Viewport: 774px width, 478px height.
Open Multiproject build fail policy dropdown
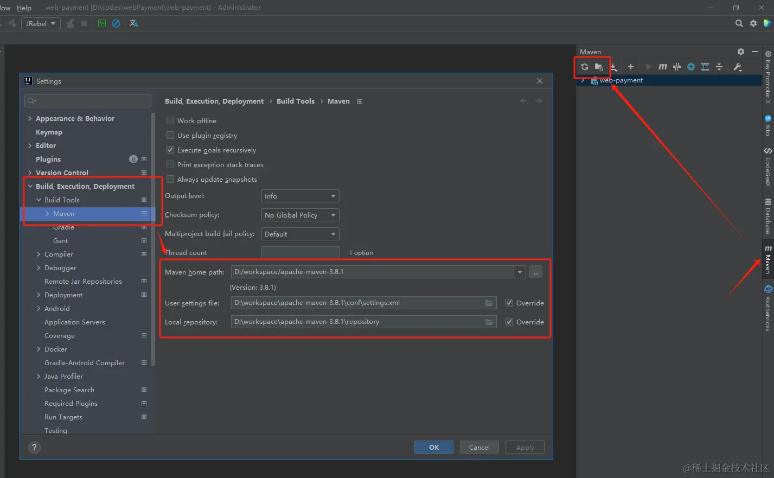pos(300,234)
